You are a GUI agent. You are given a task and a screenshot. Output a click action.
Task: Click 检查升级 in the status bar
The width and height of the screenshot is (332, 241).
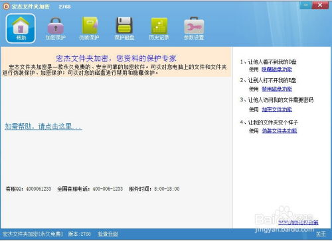coord(108,234)
